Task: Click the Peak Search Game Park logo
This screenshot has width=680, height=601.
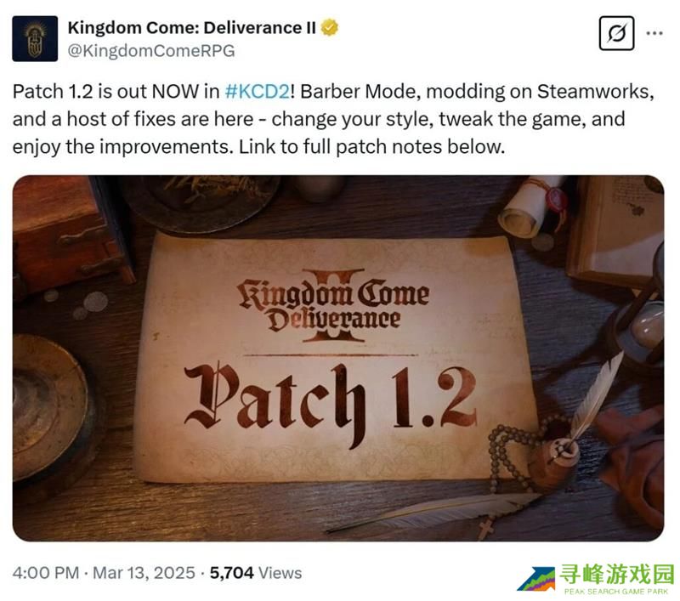Action: pyautogui.click(x=536, y=579)
